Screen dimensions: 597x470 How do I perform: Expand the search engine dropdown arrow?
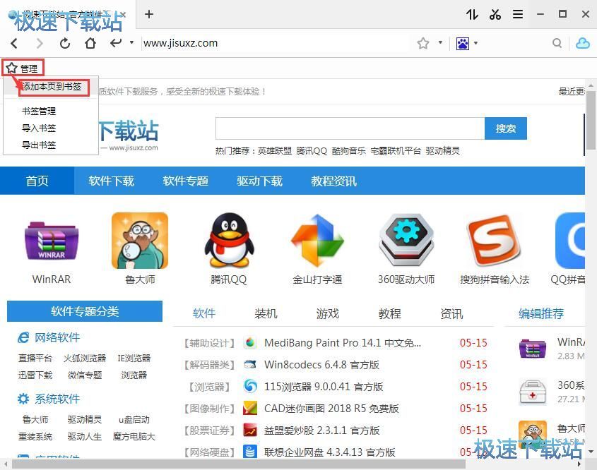click(475, 43)
